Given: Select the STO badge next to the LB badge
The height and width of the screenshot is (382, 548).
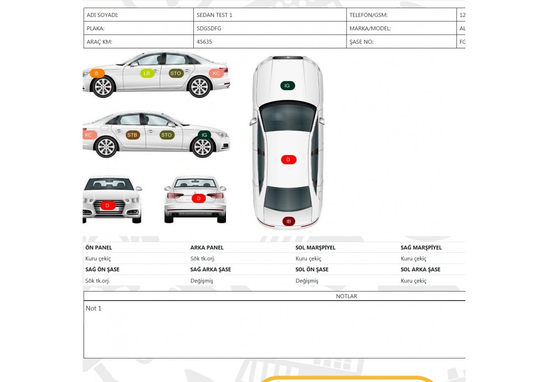Looking at the screenshot, I should pyautogui.click(x=176, y=73).
